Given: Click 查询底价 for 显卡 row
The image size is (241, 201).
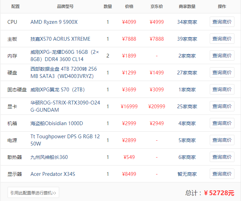Looking at the screenshot, I should tap(222, 107).
